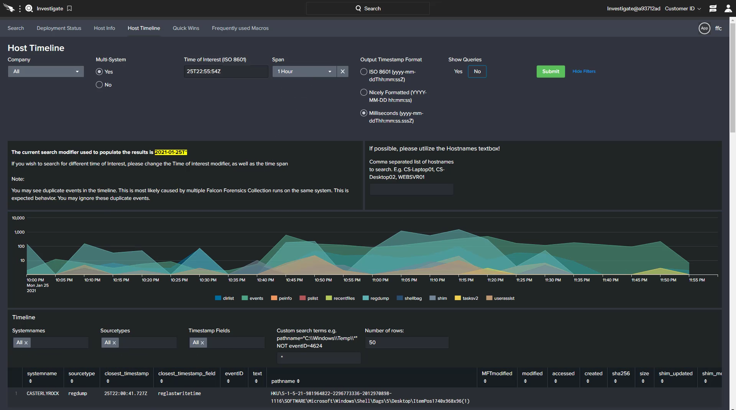Click the search magnifier icon in top bar
This screenshot has height=410, width=736.
coord(358,8)
